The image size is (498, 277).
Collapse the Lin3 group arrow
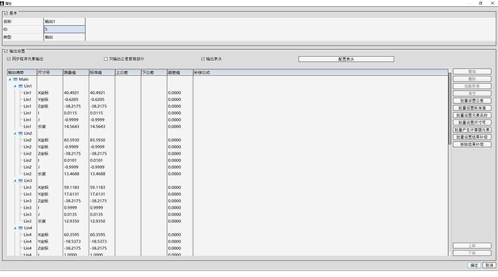pos(15,181)
